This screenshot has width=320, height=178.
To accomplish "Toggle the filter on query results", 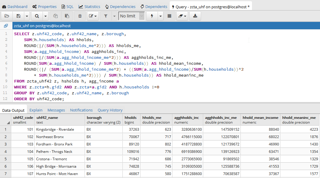I will point(105,16).
